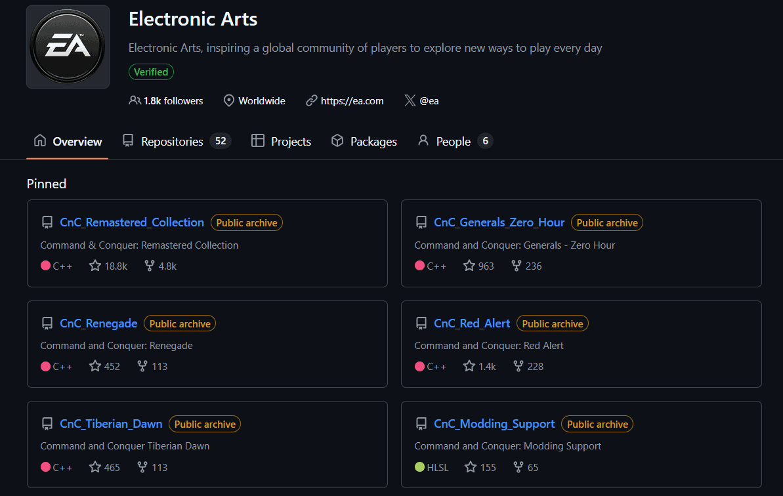Screen dimensions: 783x496
Task: Click the EA organization avatar logo
Action: 68,47
